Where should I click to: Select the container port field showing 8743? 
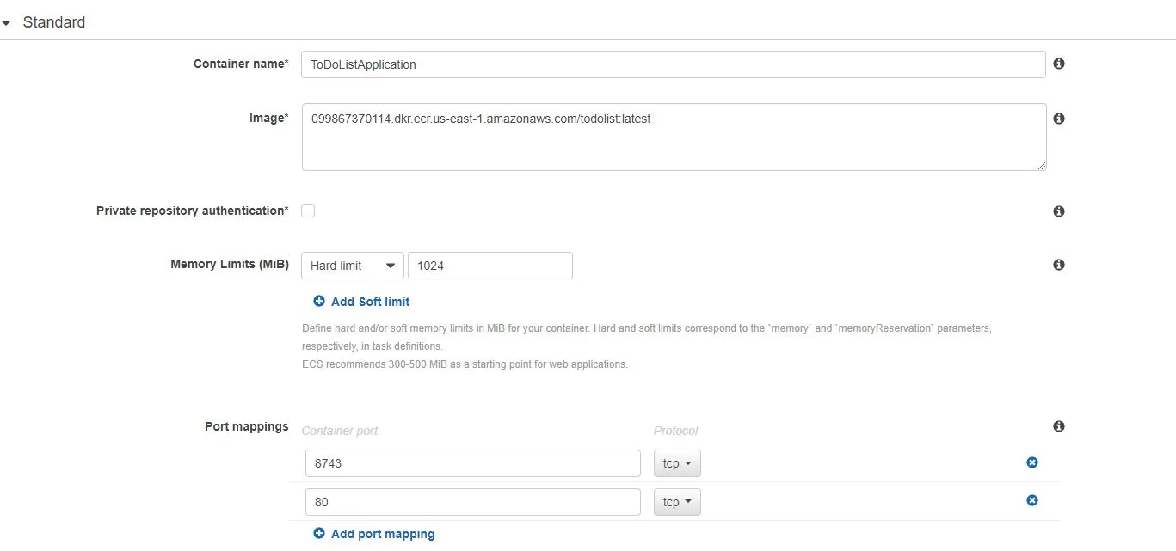(472, 462)
